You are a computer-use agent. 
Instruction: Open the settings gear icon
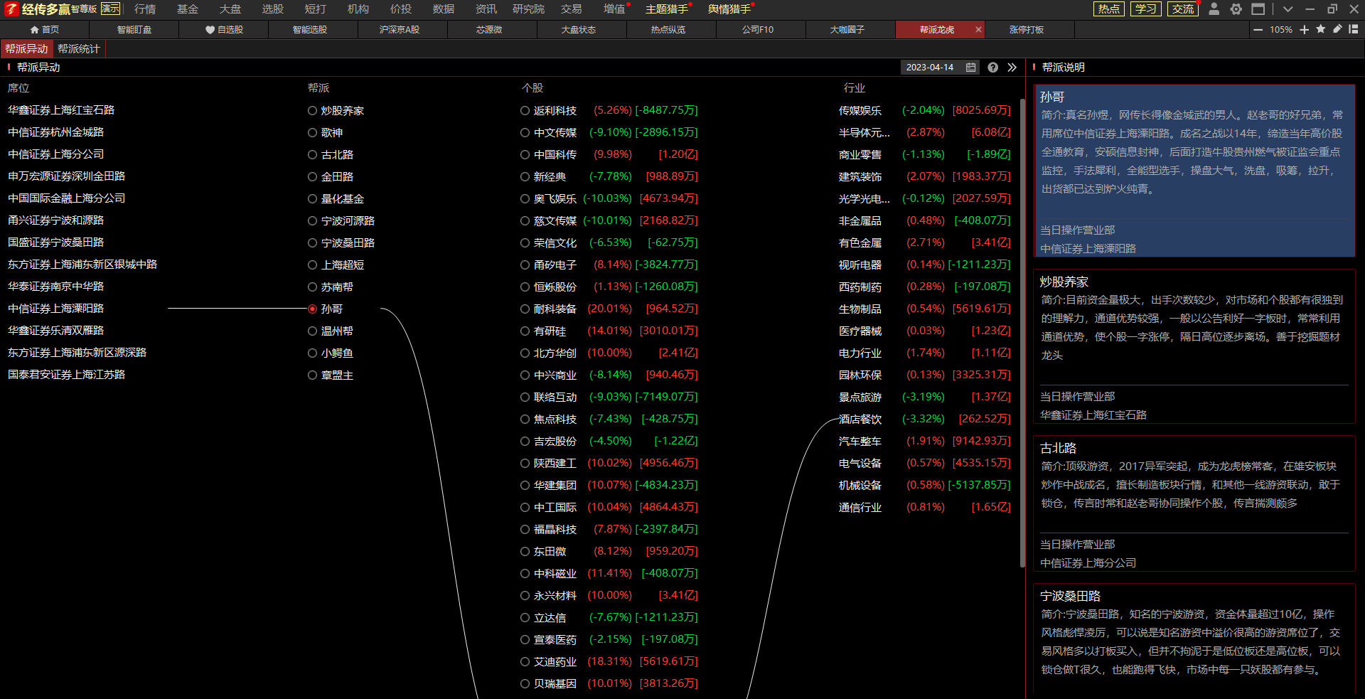click(x=1236, y=9)
